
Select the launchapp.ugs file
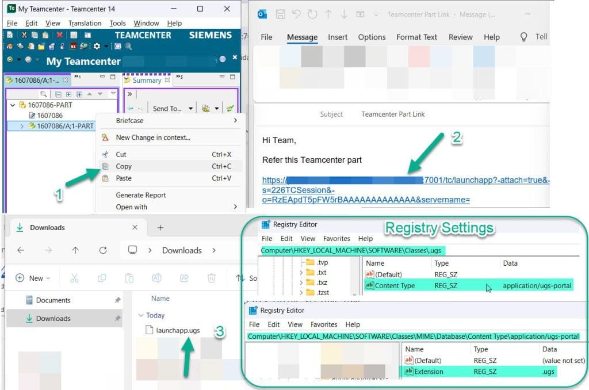pyautogui.click(x=173, y=331)
